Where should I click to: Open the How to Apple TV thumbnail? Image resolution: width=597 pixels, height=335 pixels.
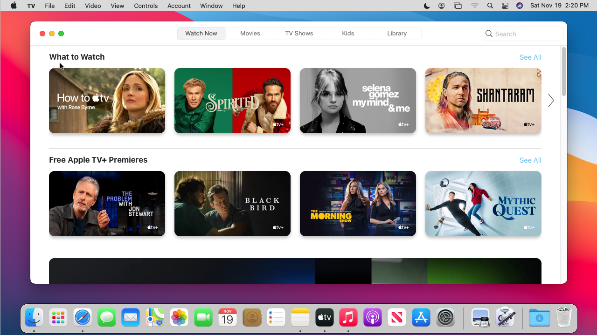tap(107, 101)
